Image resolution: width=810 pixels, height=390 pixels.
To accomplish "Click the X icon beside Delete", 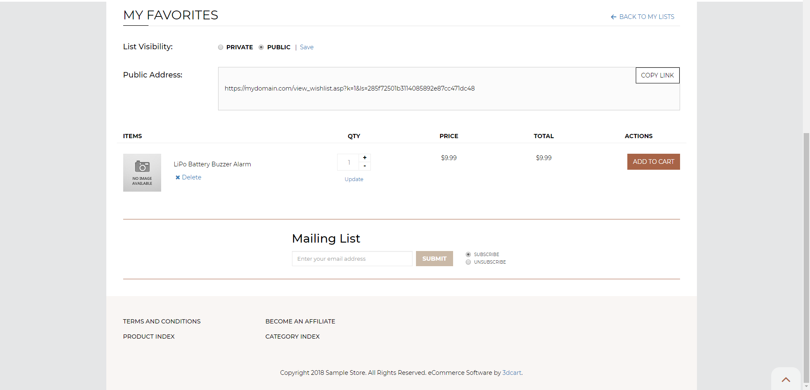I will (x=177, y=177).
